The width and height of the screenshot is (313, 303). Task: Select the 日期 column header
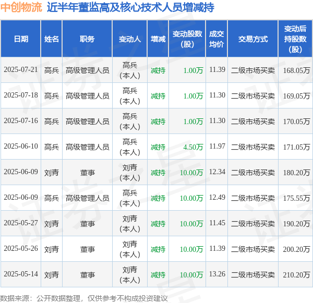[x=21, y=39]
